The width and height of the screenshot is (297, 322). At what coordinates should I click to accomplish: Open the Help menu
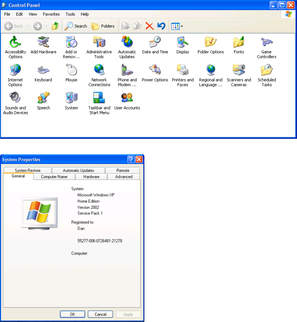pyautogui.click(x=85, y=14)
